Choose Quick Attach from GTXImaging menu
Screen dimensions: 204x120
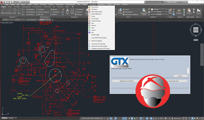tap(101, 7)
